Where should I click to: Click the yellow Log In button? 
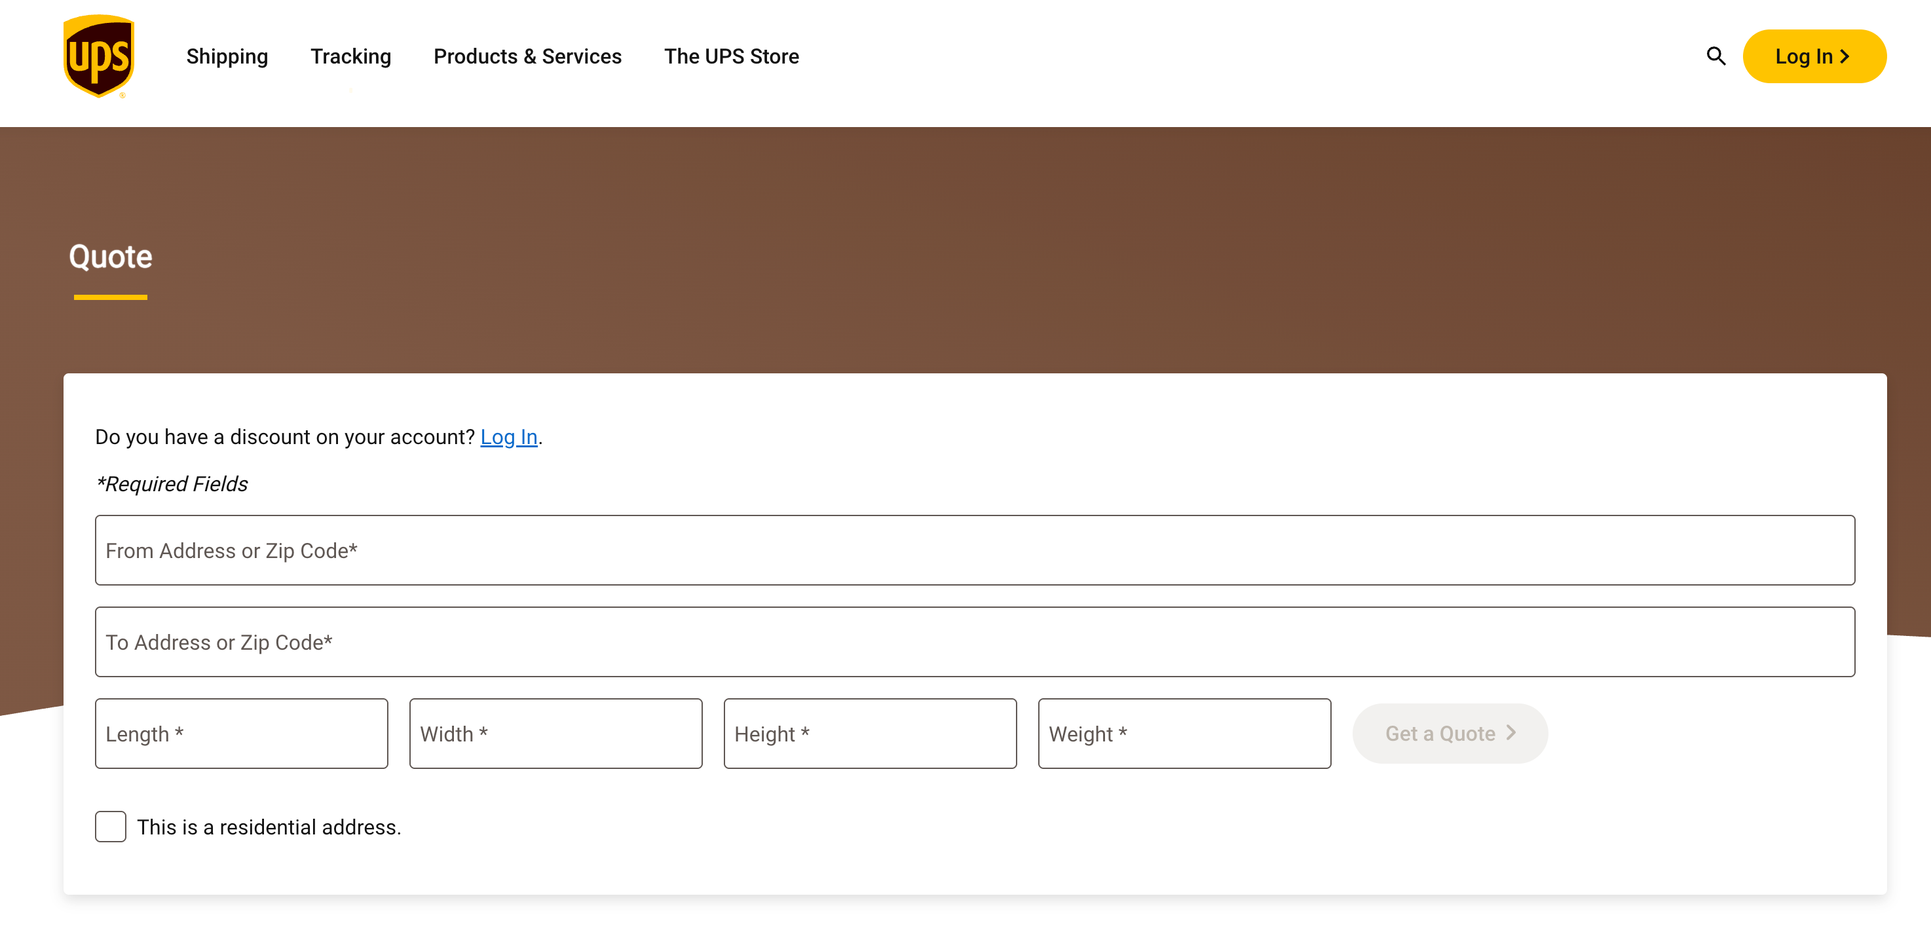[1814, 56]
